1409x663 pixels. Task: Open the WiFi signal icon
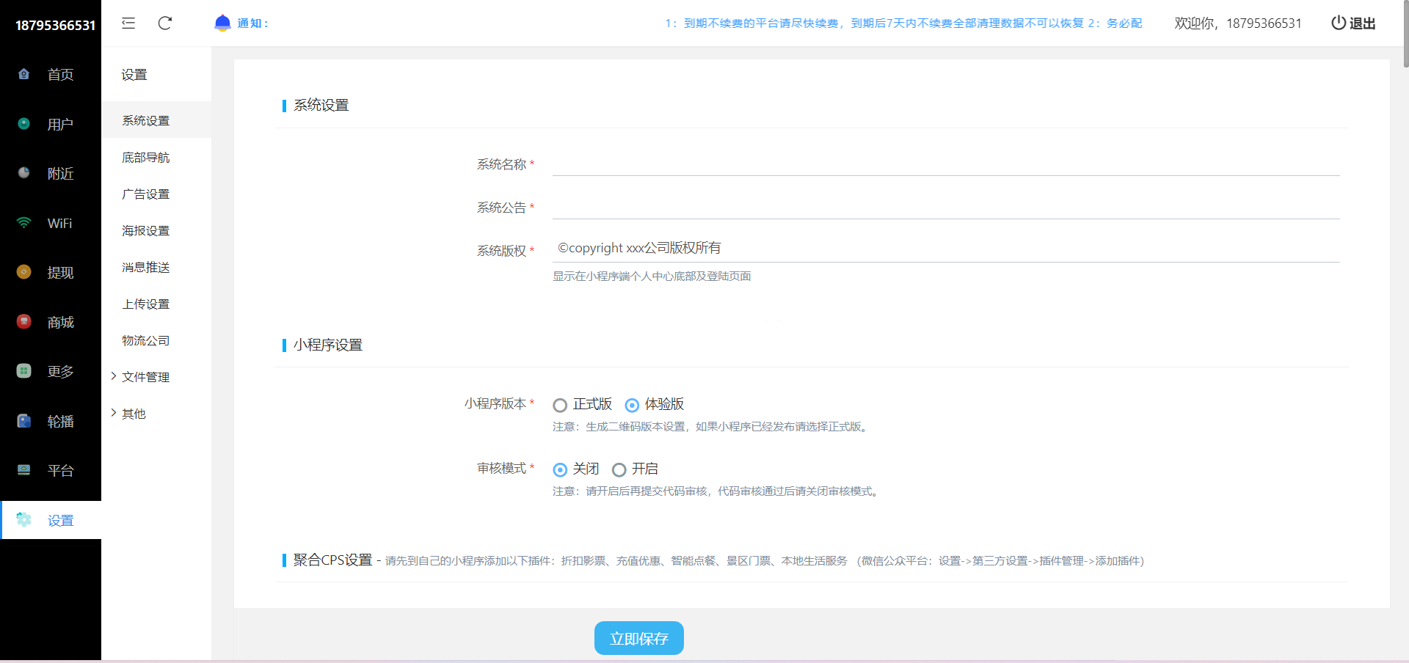click(x=23, y=223)
